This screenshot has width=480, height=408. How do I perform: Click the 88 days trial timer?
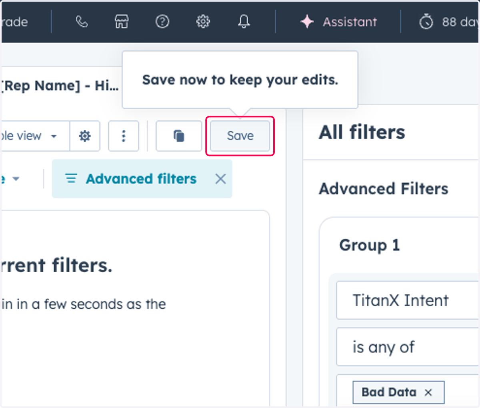coord(449,22)
